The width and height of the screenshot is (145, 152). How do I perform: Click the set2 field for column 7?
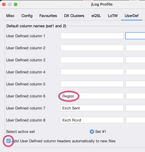(x=135, y=108)
